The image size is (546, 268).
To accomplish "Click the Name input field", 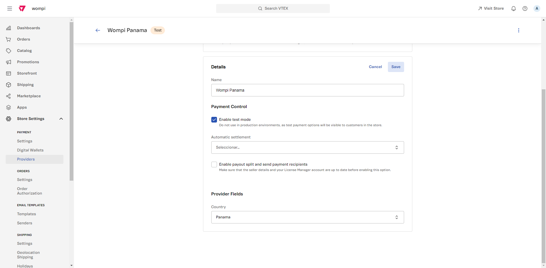I will pos(307,90).
